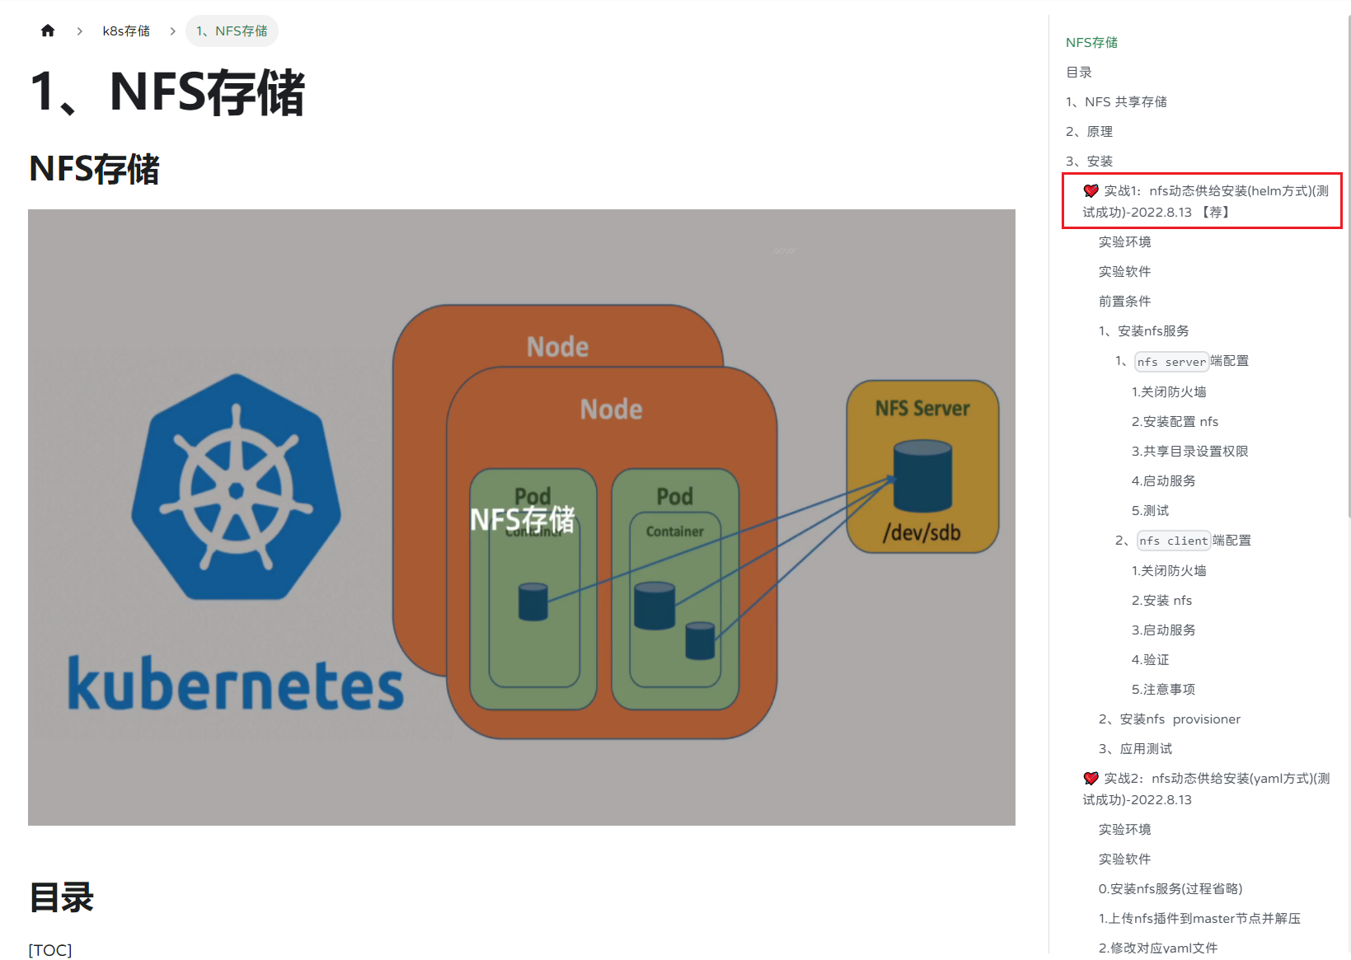Jump to 5.测试 outline entry
1351x960 pixels.
pyautogui.click(x=1150, y=511)
